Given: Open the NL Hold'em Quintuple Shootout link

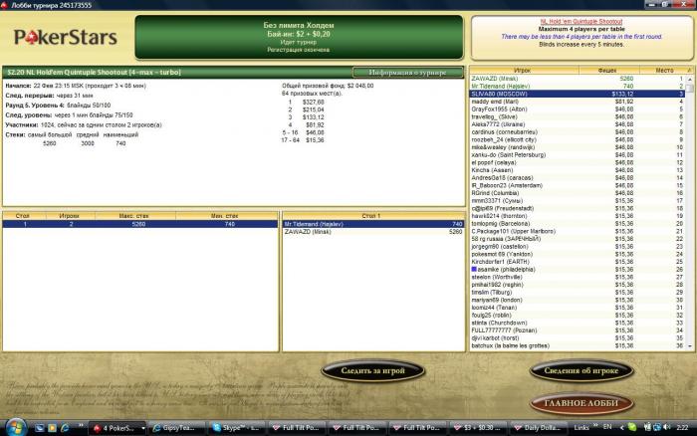Looking at the screenshot, I should 581,21.
